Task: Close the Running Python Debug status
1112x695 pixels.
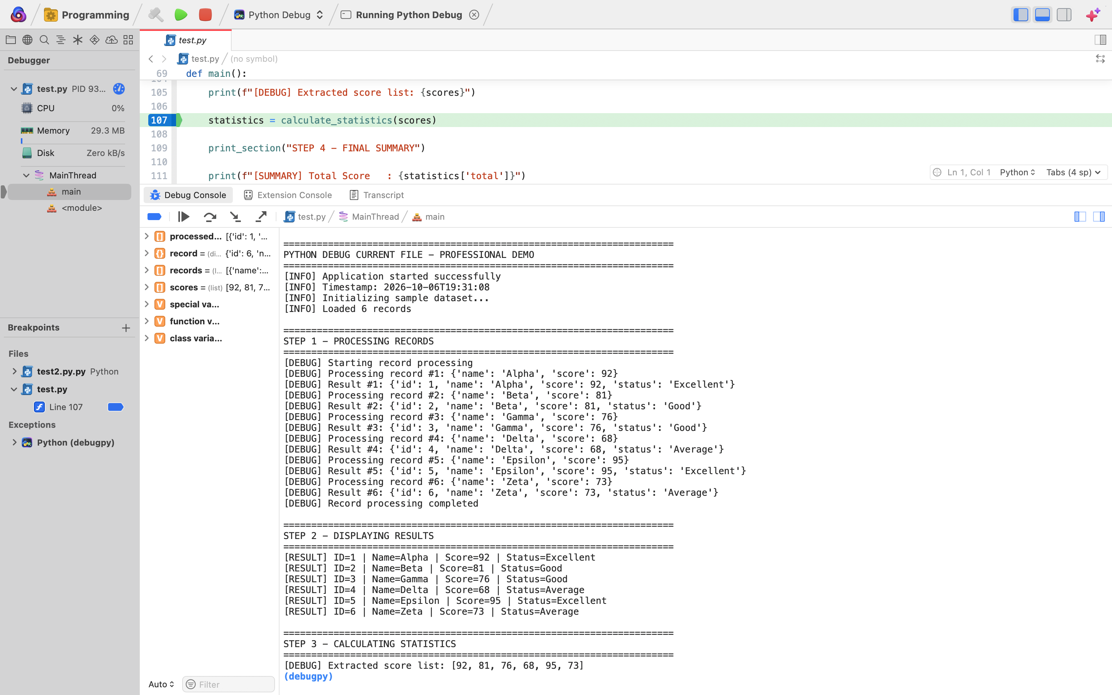Action: coord(474,15)
